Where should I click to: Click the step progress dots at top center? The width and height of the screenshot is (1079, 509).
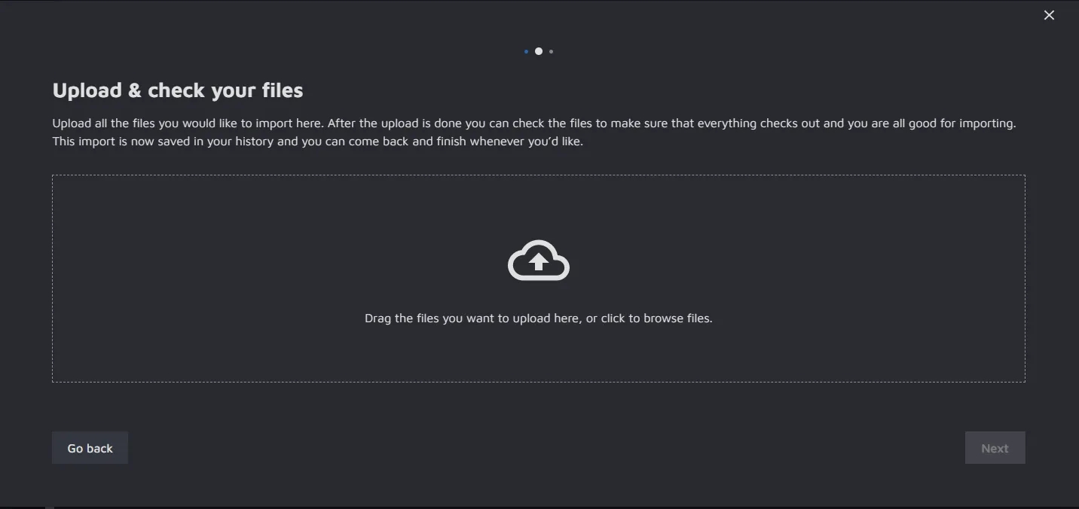click(x=539, y=51)
